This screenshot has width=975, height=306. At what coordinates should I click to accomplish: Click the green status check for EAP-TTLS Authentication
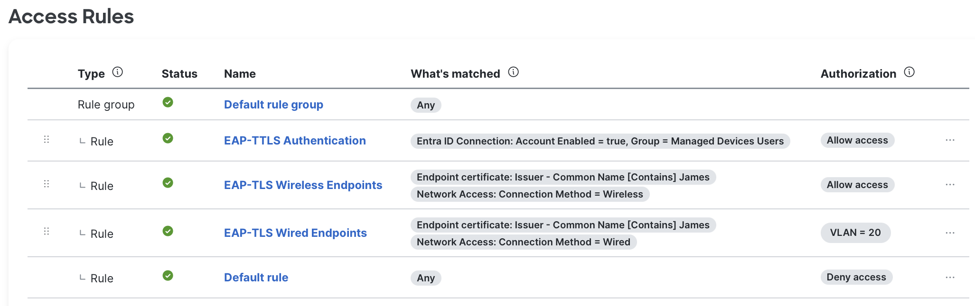168,138
